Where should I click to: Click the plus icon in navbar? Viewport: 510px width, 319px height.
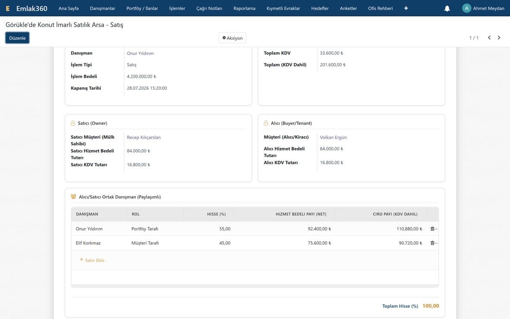[x=406, y=8]
